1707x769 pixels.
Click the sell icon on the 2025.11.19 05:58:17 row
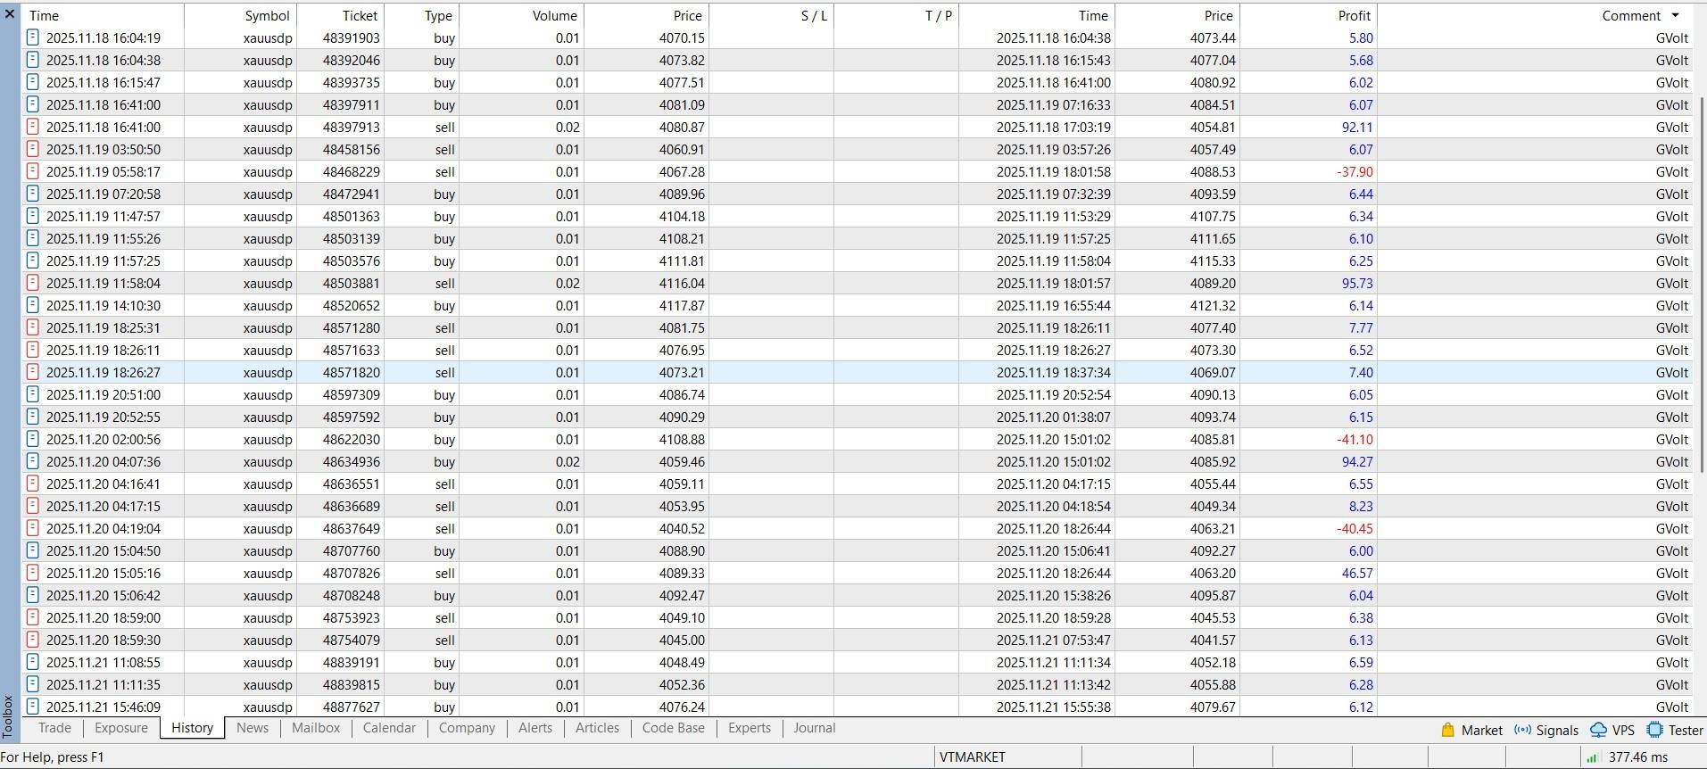coord(33,171)
